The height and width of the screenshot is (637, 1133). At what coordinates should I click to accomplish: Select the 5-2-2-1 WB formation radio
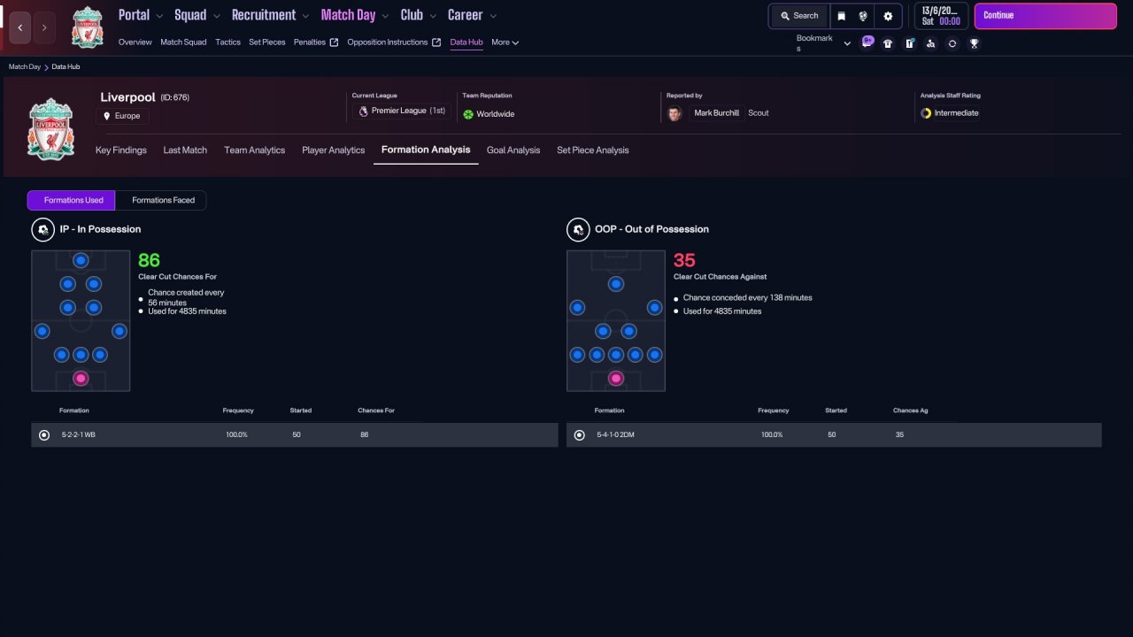pyautogui.click(x=44, y=435)
